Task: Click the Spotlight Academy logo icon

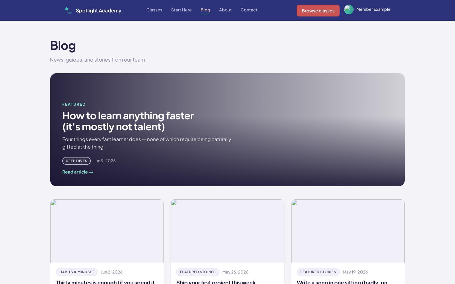Action: pyautogui.click(x=68, y=11)
